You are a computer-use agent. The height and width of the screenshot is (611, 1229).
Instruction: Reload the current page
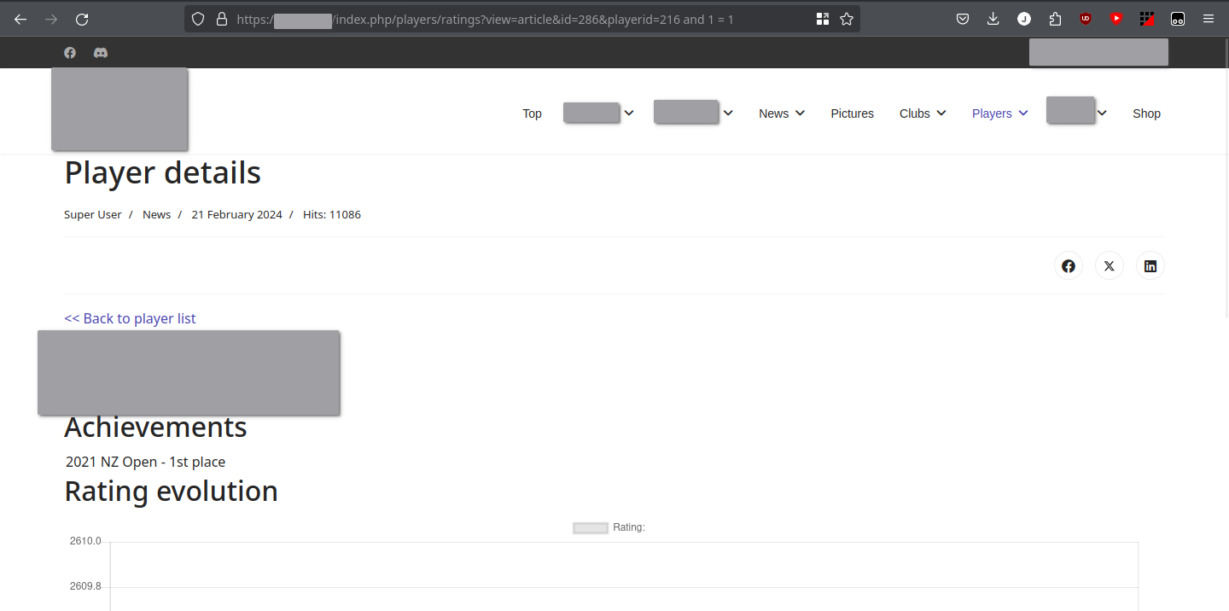click(x=82, y=19)
